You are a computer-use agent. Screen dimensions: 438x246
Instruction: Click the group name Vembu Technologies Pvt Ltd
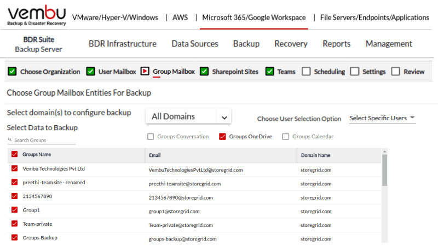click(x=54, y=168)
